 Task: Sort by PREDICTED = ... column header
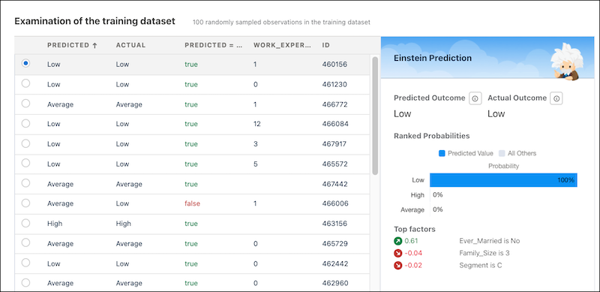pyautogui.click(x=214, y=45)
